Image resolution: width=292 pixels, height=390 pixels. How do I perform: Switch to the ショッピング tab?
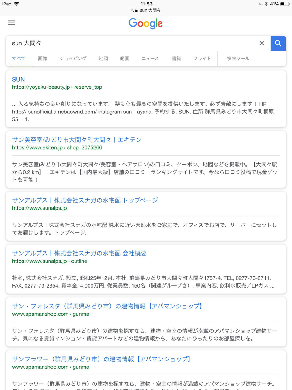coord(73,58)
